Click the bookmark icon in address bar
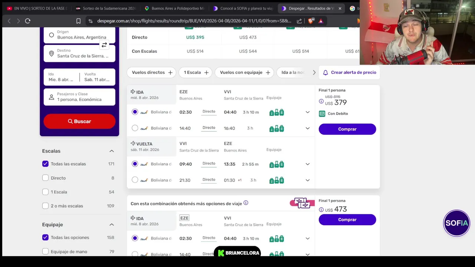475x267 pixels. point(78,21)
